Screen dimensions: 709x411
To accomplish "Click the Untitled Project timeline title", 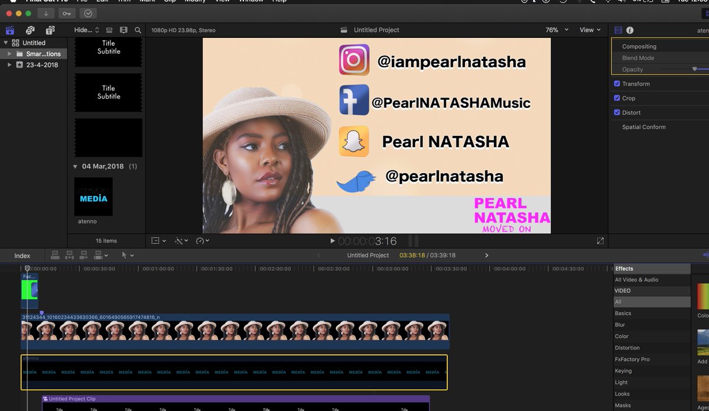I will pyautogui.click(x=368, y=255).
